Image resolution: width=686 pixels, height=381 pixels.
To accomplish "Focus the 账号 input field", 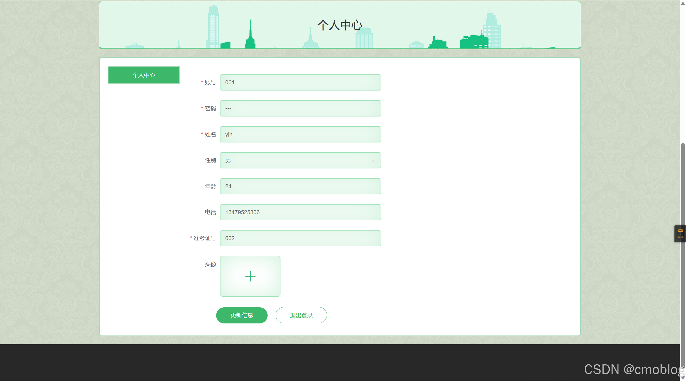I will (300, 82).
